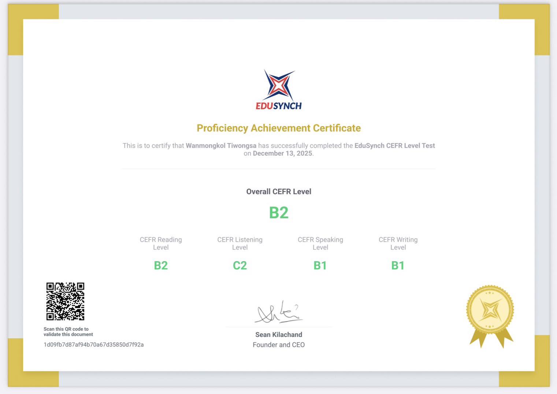The image size is (557, 394).
Task: Click the name 'Sean Kilachand'
Action: (x=279, y=335)
